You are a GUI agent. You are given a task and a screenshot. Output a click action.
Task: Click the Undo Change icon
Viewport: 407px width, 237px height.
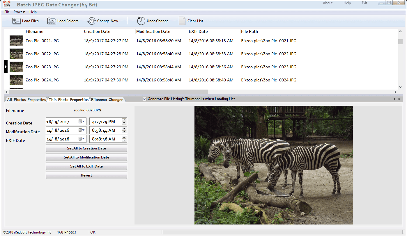point(141,21)
